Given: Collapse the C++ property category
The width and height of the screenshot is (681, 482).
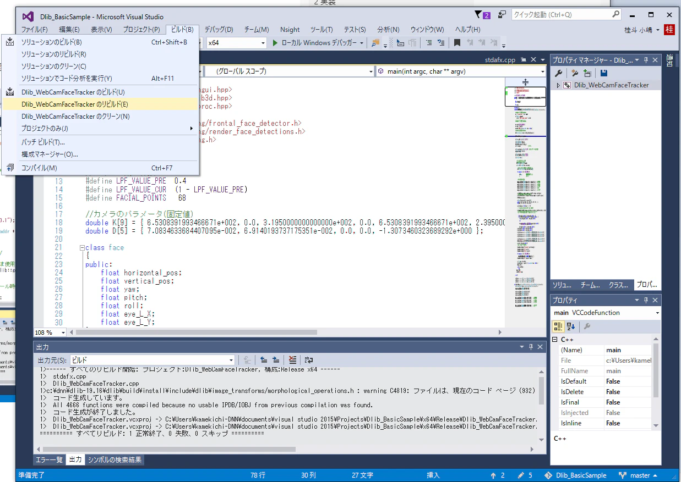Looking at the screenshot, I should point(555,340).
